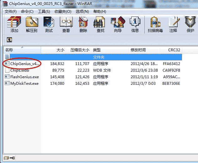This screenshot has height=163, width=198.
Task: Click WDB 文件 type cell
Action: point(102,70)
